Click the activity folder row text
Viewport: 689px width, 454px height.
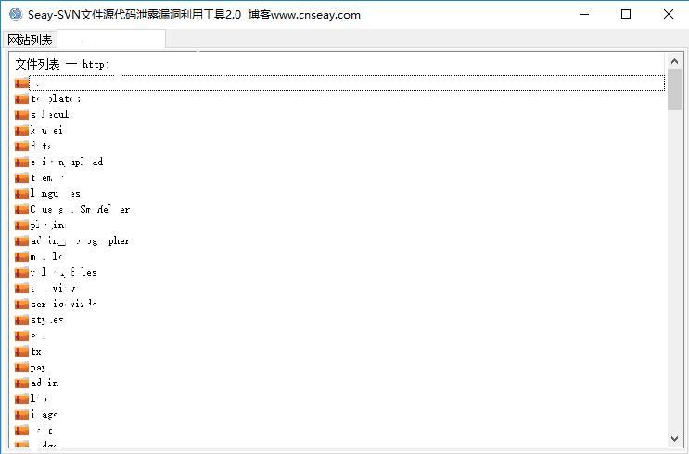click(54, 288)
